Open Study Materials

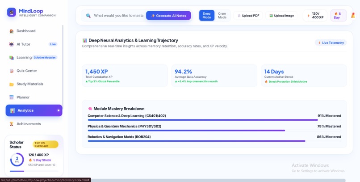click(x=34, y=84)
